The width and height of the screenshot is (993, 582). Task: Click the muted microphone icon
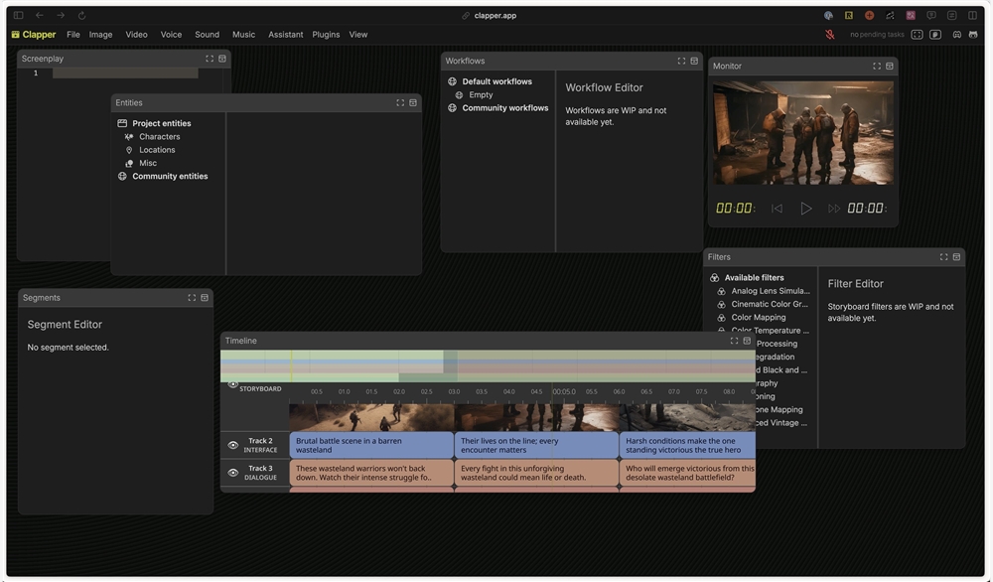tap(830, 35)
